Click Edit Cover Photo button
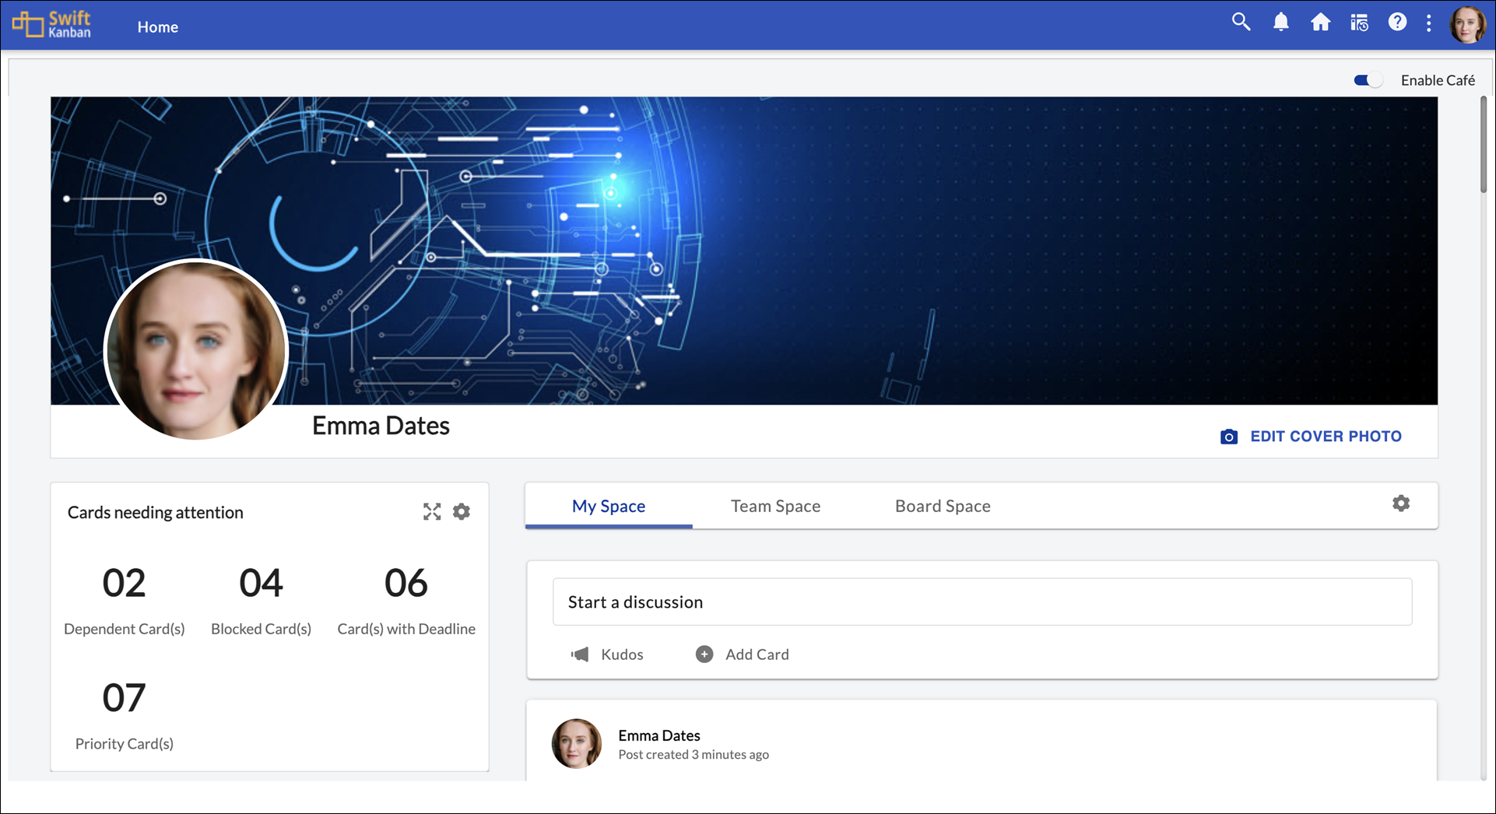Viewport: 1496px width, 814px height. point(1312,437)
